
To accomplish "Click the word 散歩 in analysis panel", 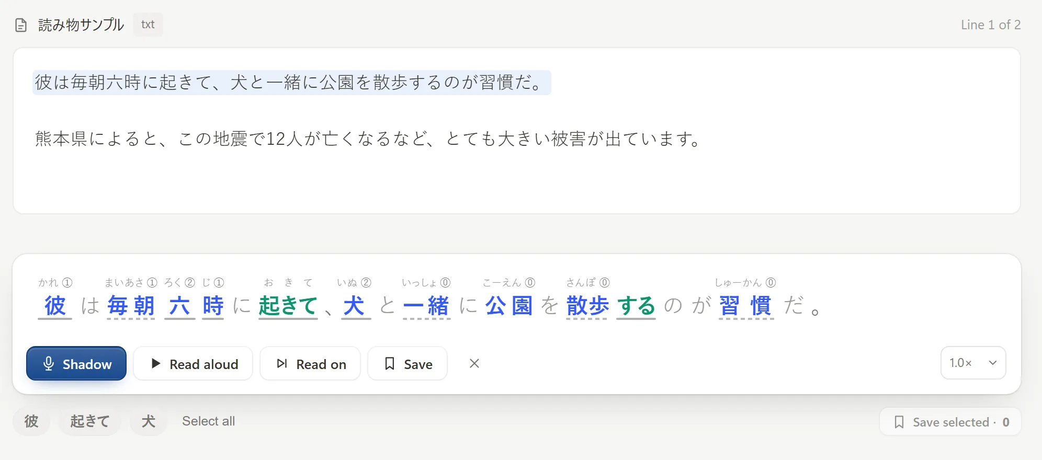I will coord(587,306).
